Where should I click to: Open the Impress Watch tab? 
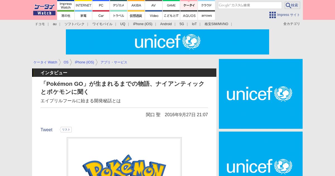(x=66, y=5)
